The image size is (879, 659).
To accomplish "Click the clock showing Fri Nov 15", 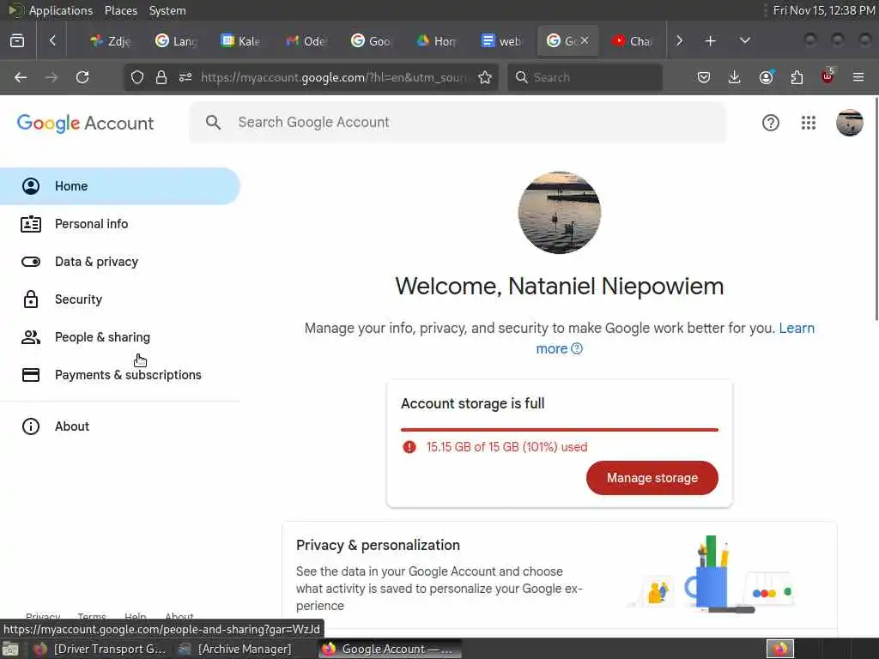I will [824, 10].
